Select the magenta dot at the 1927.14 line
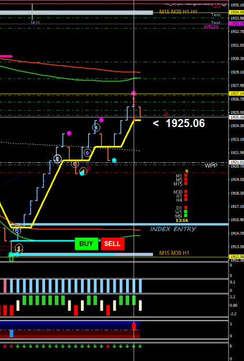The width and height of the screenshot is (244, 361). click(134, 93)
